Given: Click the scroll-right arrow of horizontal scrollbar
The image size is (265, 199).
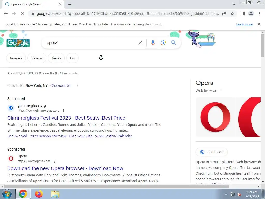Looking at the screenshot, I should point(259,186).
